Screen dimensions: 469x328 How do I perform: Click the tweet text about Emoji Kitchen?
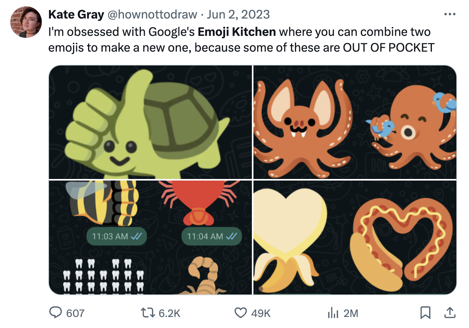[x=241, y=39]
